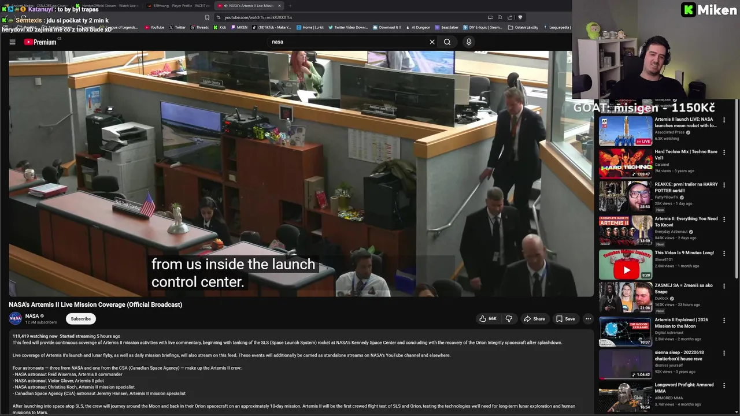Open Artemis II Explained 2026 thumbnail
This screenshot has width=740, height=416.
[x=625, y=331]
